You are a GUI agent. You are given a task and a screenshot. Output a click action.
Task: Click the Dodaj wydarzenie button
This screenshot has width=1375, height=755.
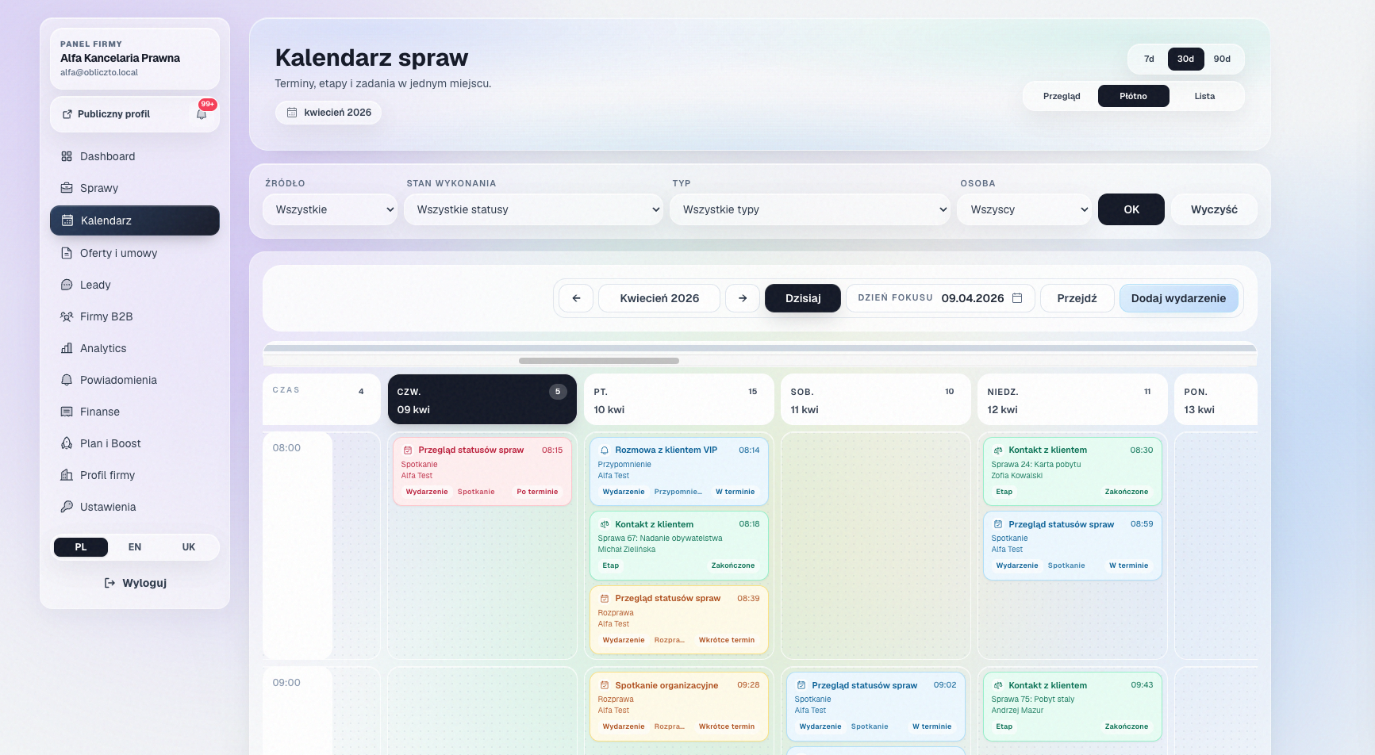click(1178, 298)
